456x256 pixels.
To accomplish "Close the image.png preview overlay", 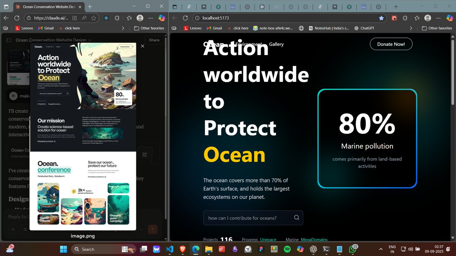I will point(142,46).
